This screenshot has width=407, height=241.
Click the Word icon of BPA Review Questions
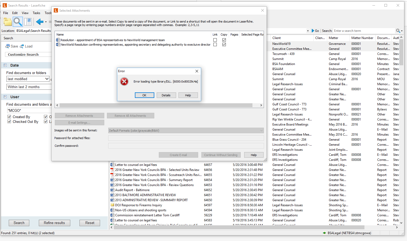click(112, 185)
